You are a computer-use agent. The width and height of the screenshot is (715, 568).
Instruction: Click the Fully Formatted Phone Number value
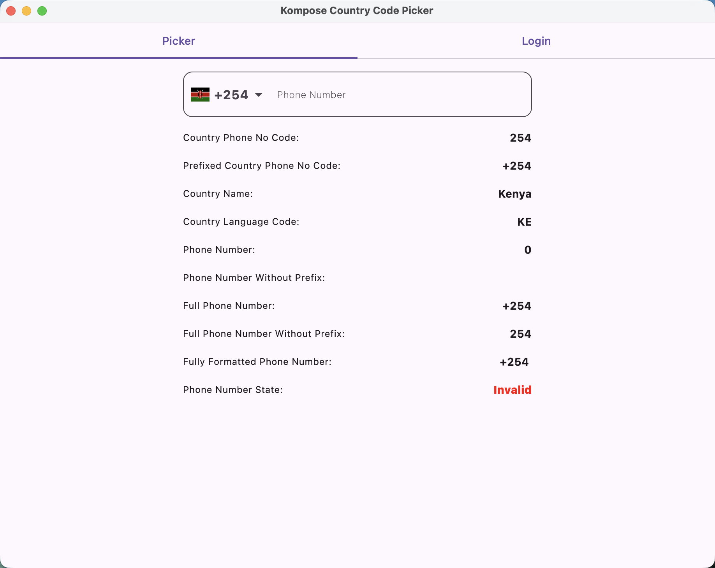tap(514, 362)
